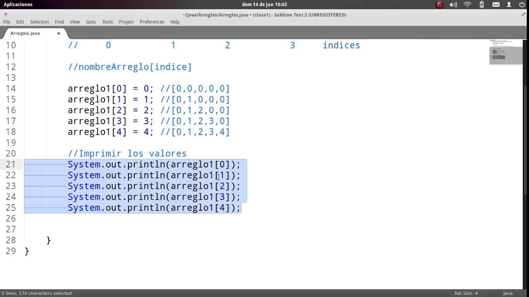The width and height of the screenshot is (529, 297).
Task: Open the Edit menu
Action: (20, 22)
